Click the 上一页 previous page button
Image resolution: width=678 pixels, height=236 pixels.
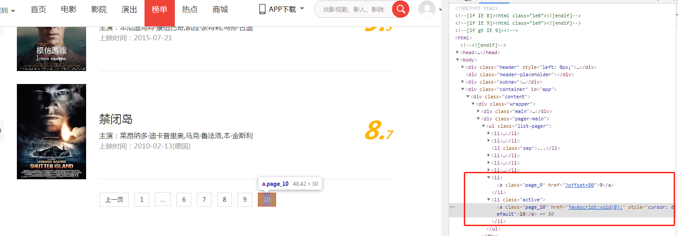[x=114, y=200]
